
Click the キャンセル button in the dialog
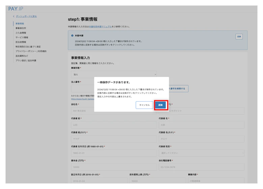point(144,105)
